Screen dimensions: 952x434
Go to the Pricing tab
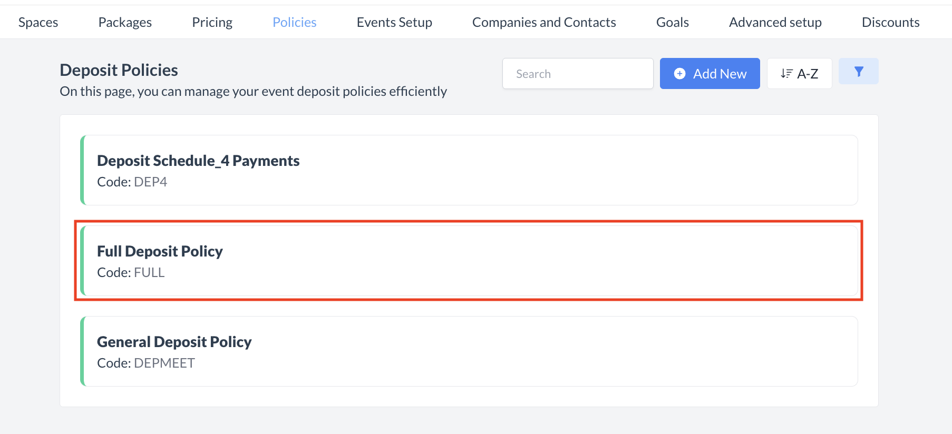tap(212, 22)
